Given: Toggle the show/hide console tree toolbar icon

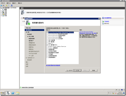Looking at the screenshot, I should 9,5.
